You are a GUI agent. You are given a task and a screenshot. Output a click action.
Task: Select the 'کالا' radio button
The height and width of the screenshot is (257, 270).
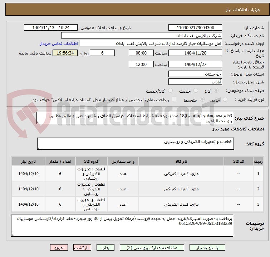click(216, 91)
